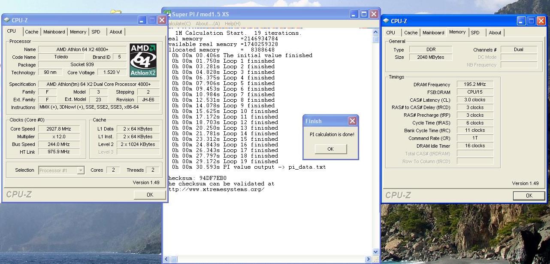Open Cache tab in right CPU-Z

pyautogui.click(x=411, y=33)
